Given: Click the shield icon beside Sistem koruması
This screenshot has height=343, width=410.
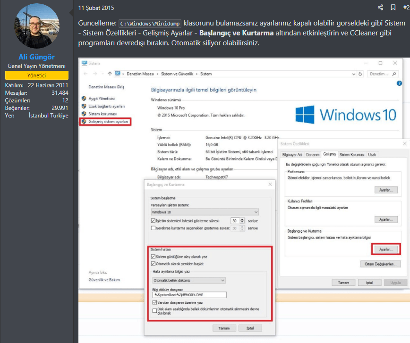Looking at the screenshot, I should pos(84,114).
